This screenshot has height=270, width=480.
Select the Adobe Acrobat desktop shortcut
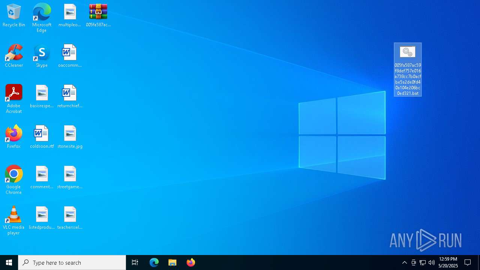click(x=14, y=99)
